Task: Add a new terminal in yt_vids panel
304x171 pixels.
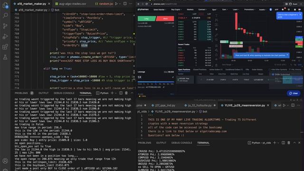Action: point(275,142)
